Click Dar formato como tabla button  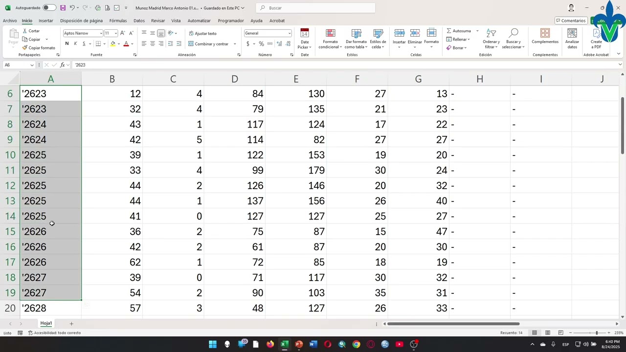(356, 39)
